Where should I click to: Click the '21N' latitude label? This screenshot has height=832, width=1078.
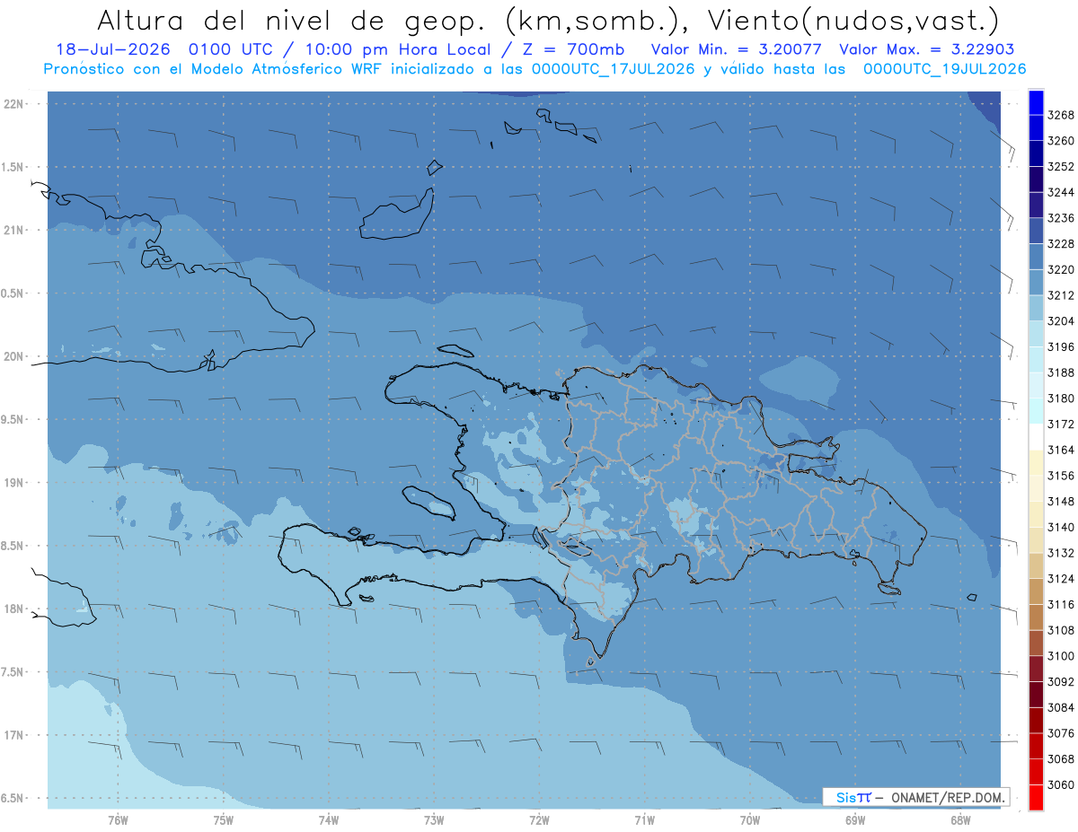click(x=13, y=230)
